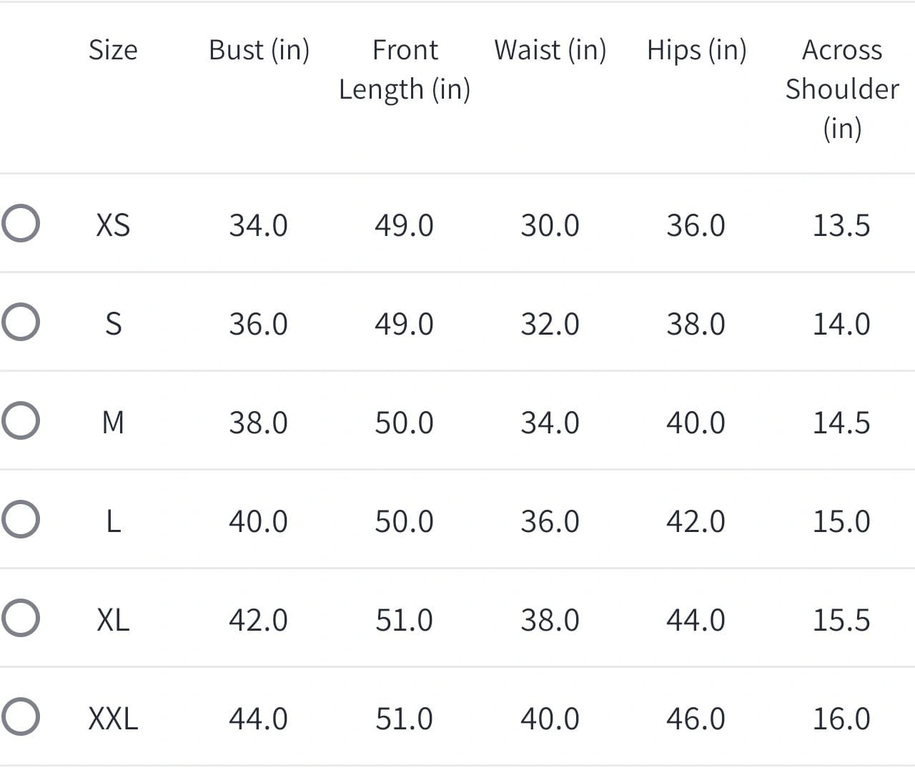The image size is (915, 768).
Task: Click the Across Shoulder (in) header
Action: point(842,89)
